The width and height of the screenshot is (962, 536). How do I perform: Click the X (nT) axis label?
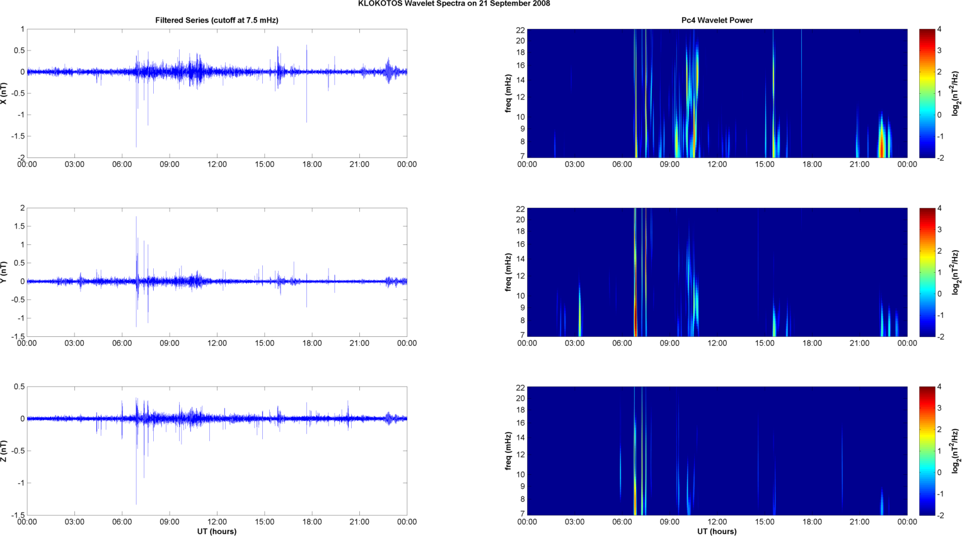pyautogui.click(x=4, y=93)
